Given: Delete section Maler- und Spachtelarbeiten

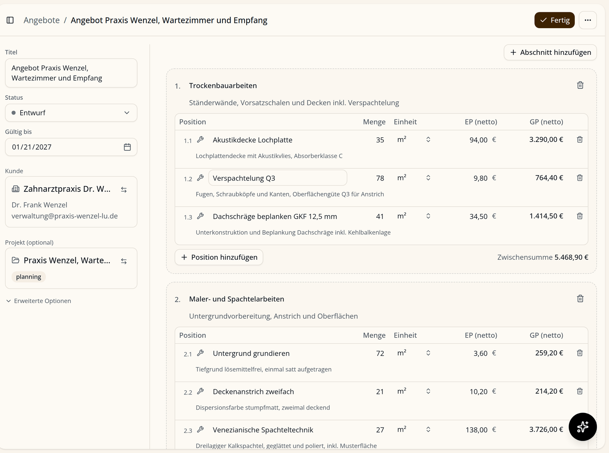Looking at the screenshot, I should [x=580, y=299].
